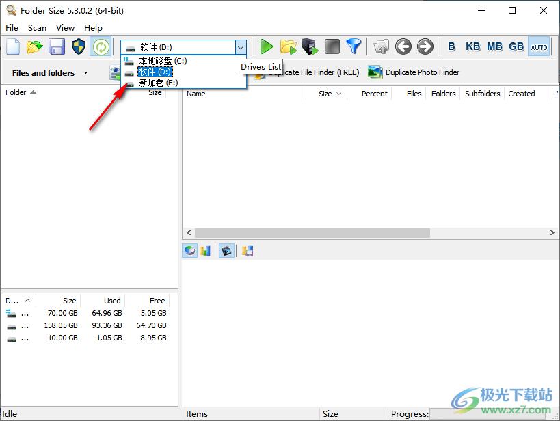Switch to pie chart view

pos(189,251)
